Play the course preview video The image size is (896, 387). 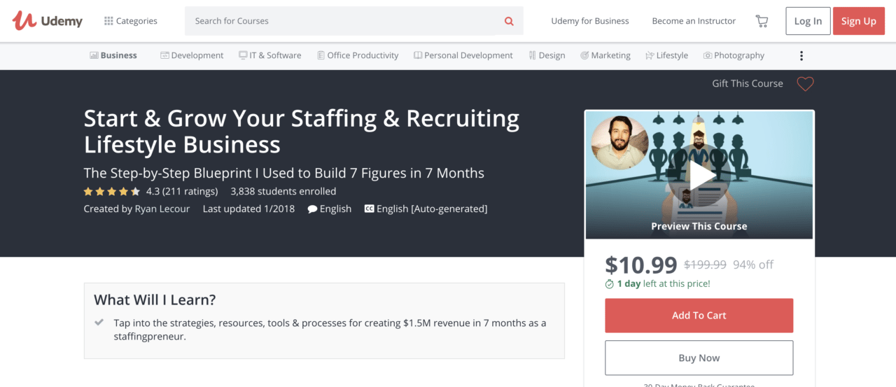[x=699, y=176]
